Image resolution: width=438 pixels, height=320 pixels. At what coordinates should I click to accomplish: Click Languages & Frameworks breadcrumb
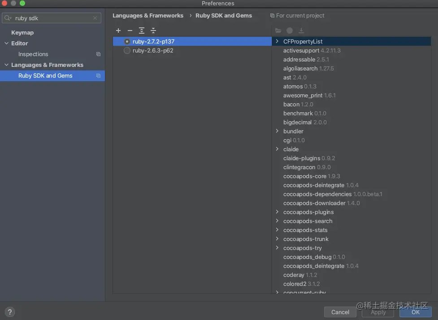pos(148,16)
